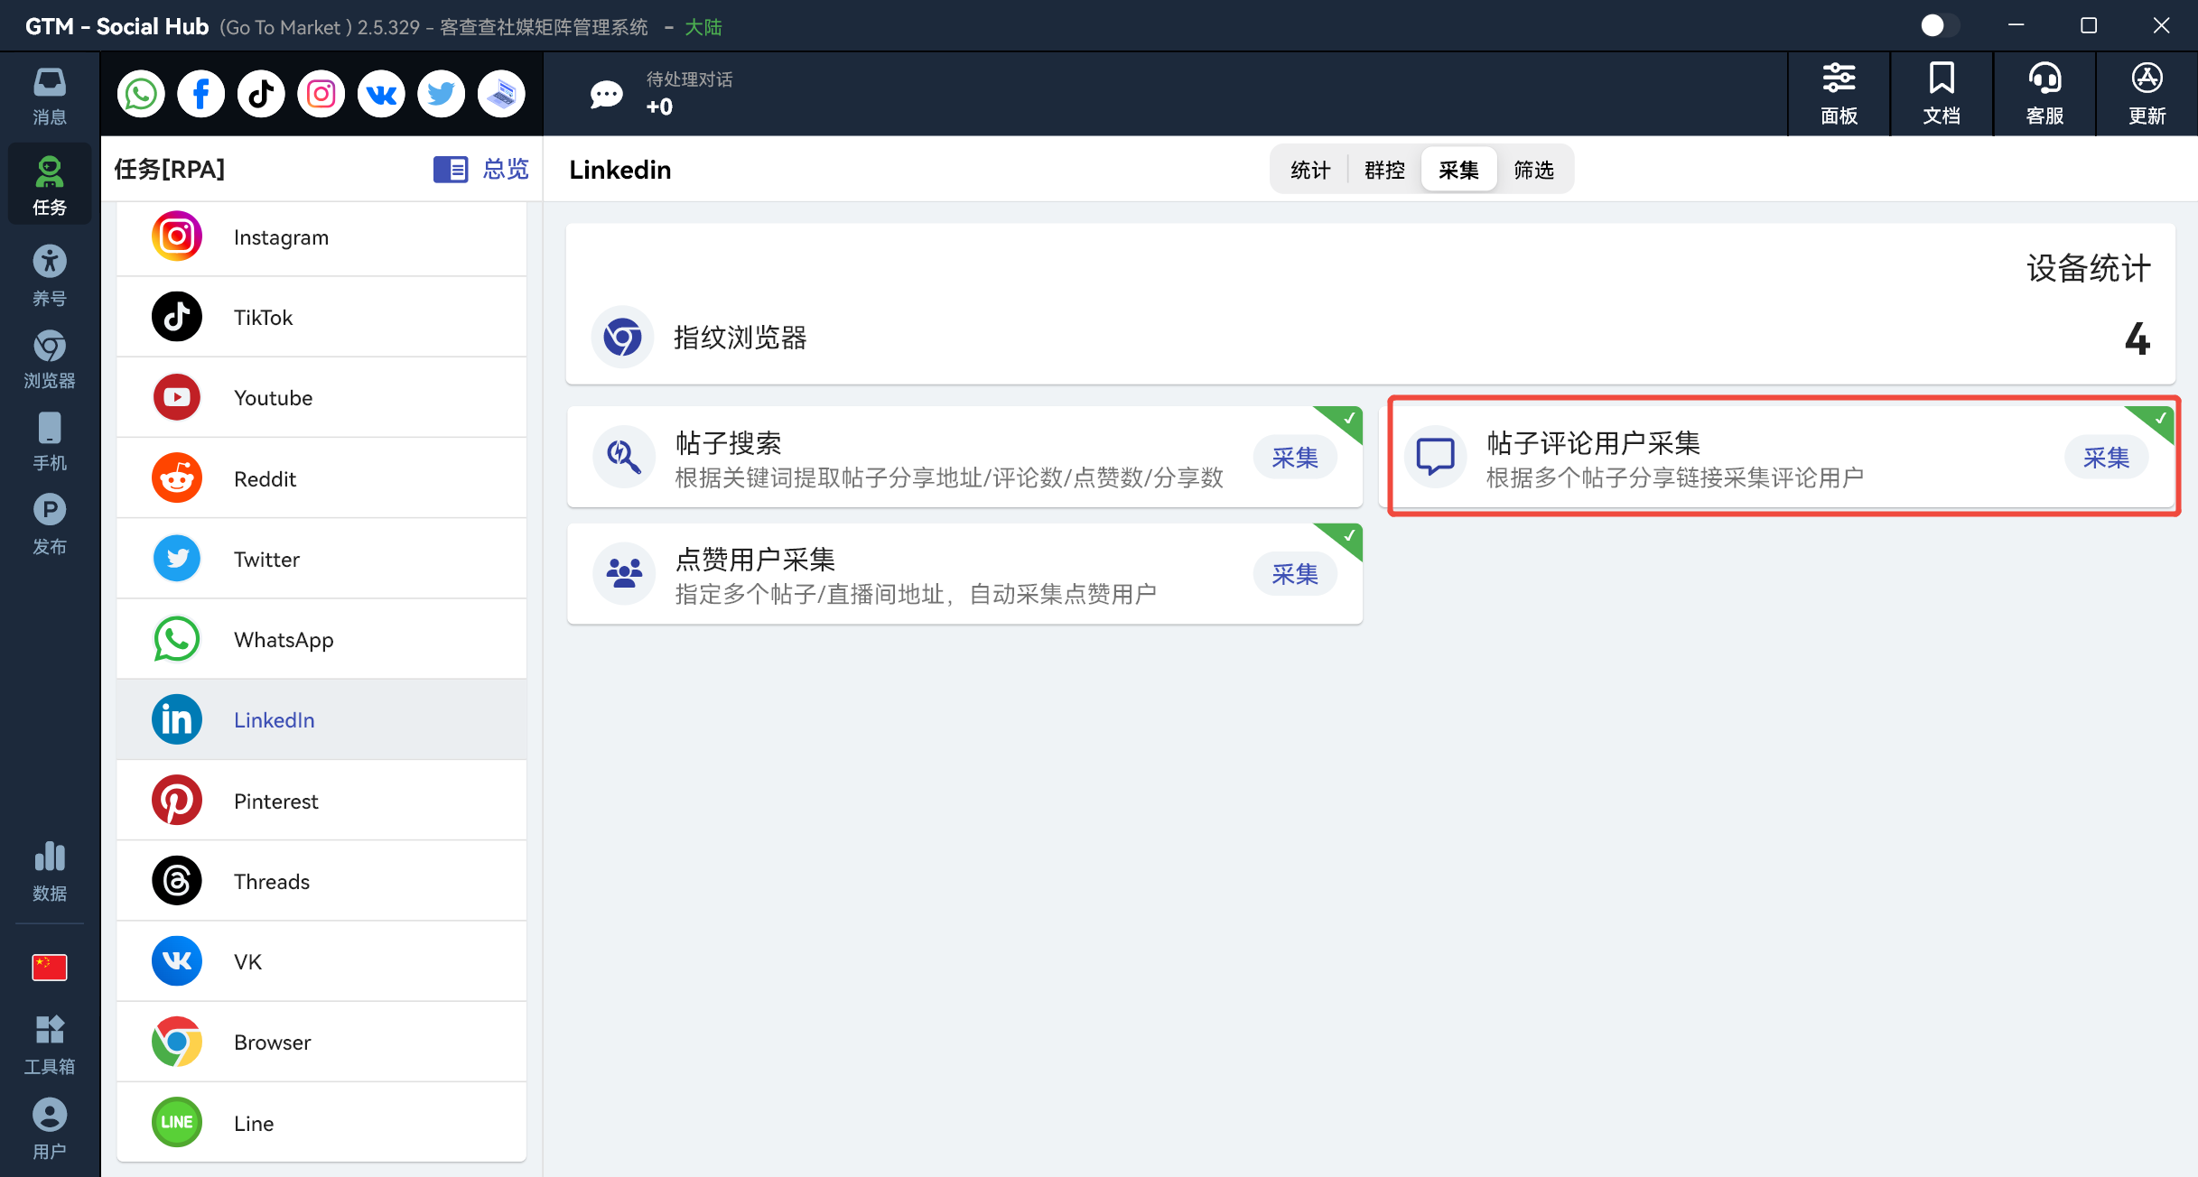Select the 采集 tab
The height and width of the screenshot is (1177, 2198).
pos(1459,170)
